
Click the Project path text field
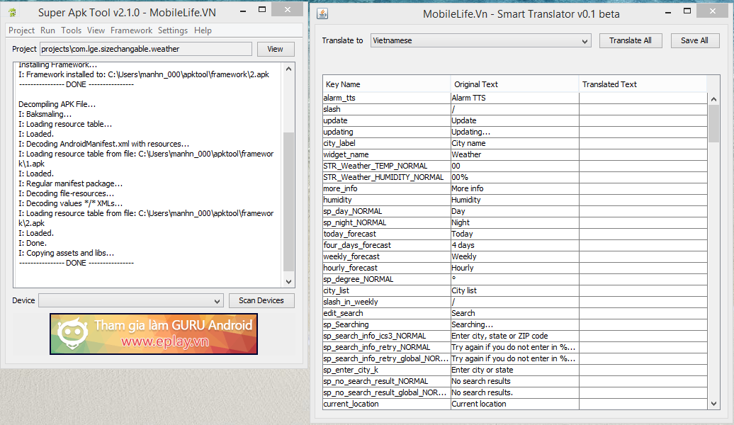click(145, 49)
